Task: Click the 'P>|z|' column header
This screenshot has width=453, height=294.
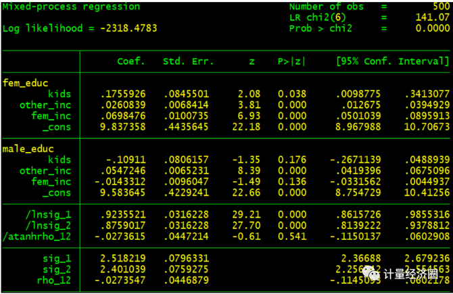Action: click(x=291, y=62)
